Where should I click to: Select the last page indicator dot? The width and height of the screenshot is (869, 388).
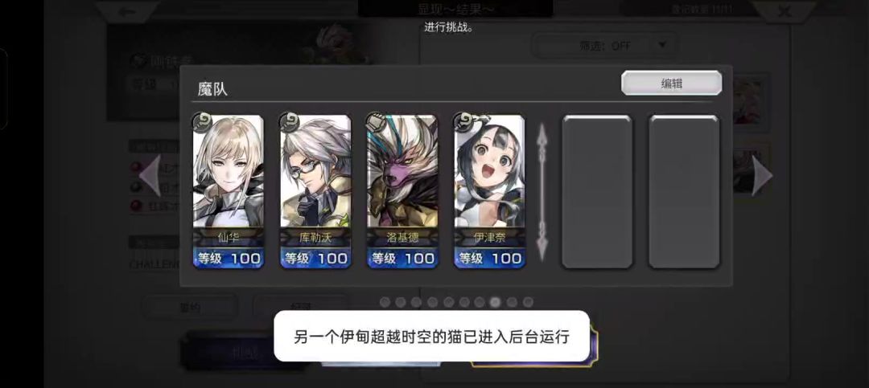pyautogui.click(x=528, y=302)
